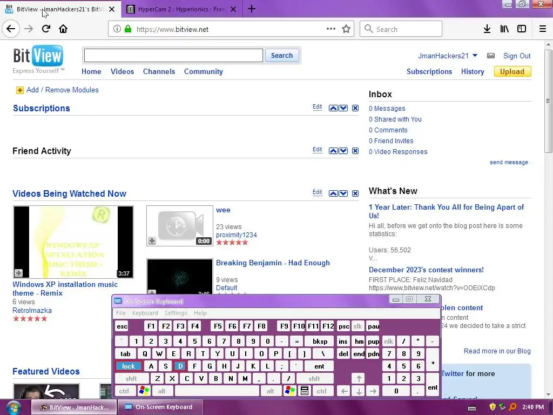Open the Channels navigation link
553x415 pixels.
[159, 72]
